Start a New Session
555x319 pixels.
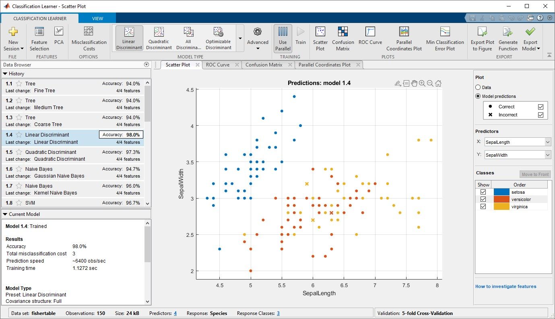tap(13, 39)
